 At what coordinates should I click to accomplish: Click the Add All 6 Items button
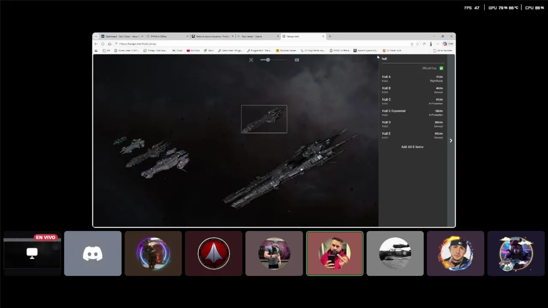click(x=412, y=147)
